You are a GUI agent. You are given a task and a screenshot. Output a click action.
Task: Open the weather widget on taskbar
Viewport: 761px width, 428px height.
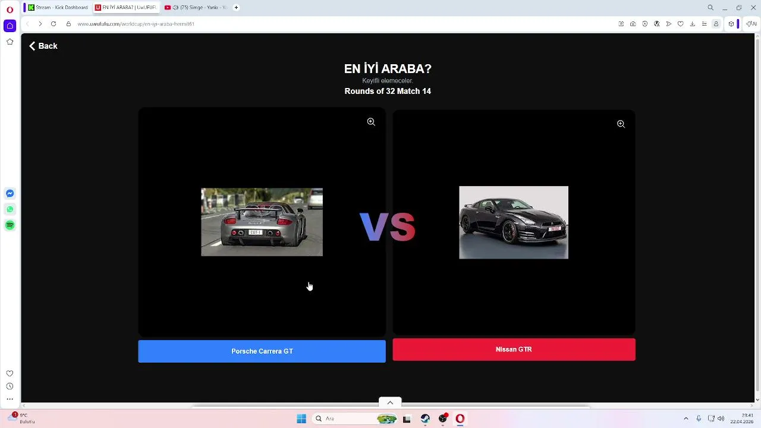coord(23,418)
